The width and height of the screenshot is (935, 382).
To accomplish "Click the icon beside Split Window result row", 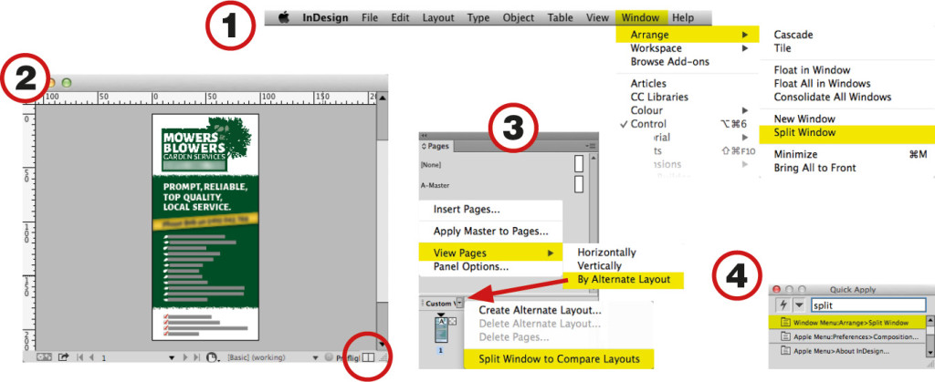I will [x=785, y=323].
